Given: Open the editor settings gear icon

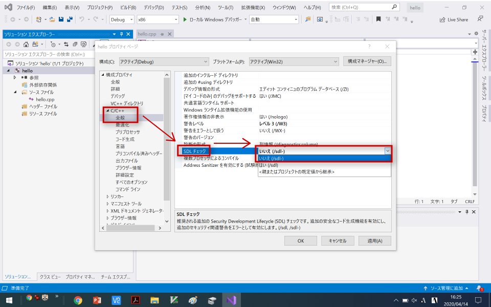Looking at the screenshot, I should click(x=476, y=34).
